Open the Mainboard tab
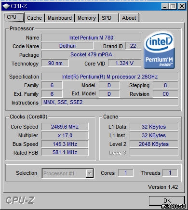Screen dimensions: 188x210 (60, 18)
